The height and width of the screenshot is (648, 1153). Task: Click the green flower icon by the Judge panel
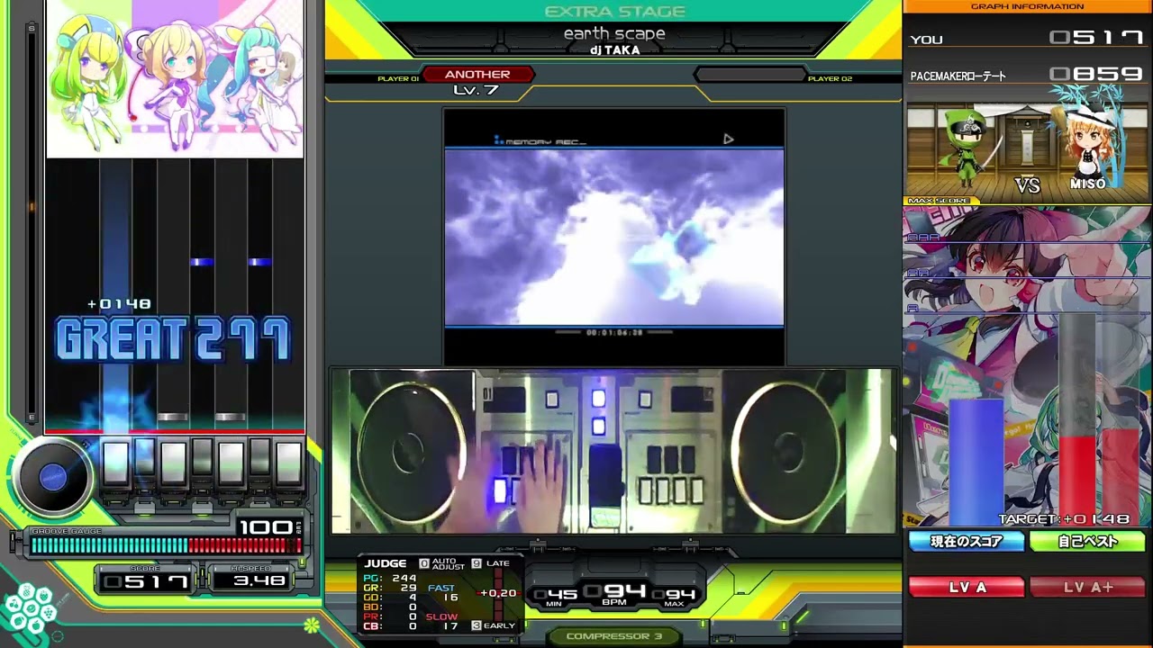click(312, 624)
